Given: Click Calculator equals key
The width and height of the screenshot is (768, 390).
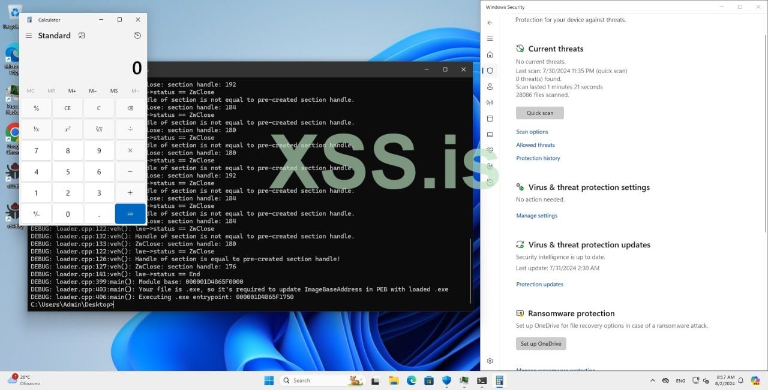Looking at the screenshot, I should (x=130, y=214).
